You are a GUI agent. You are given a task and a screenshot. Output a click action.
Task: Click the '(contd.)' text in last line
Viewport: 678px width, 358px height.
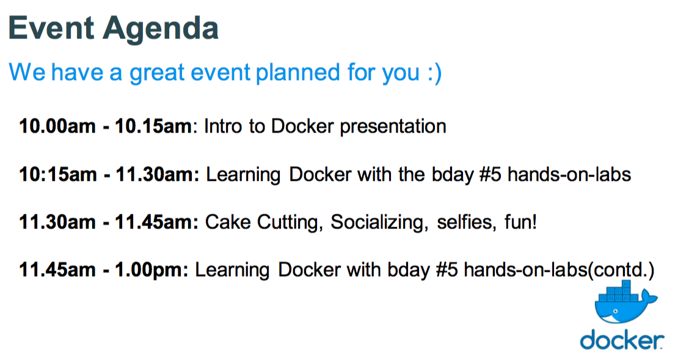[x=621, y=270]
